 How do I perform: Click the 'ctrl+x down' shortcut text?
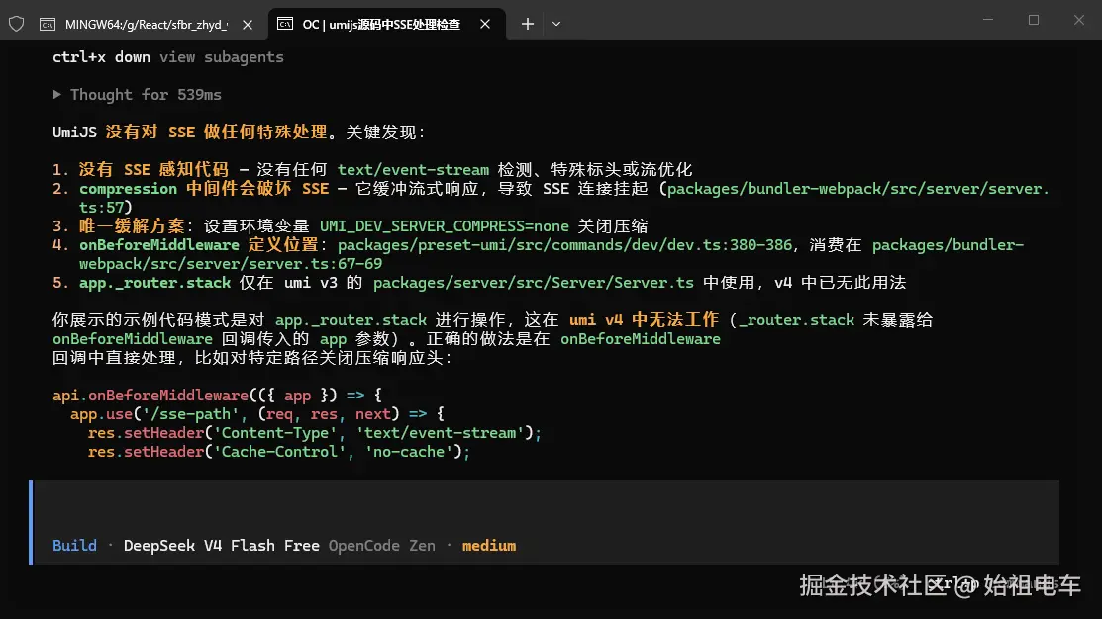tap(101, 56)
